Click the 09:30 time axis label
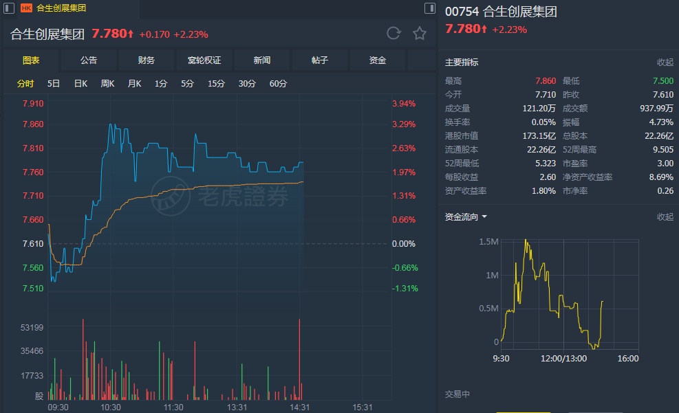The height and width of the screenshot is (413, 679). click(58, 408)
